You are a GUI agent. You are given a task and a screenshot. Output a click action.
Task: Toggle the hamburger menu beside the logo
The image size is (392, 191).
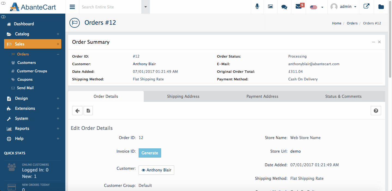pos(72,7)
